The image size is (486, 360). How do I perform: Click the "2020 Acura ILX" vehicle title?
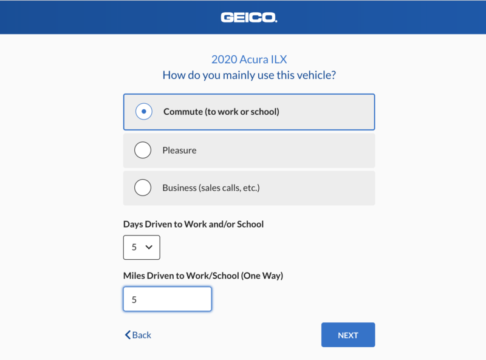click(249, 59)
